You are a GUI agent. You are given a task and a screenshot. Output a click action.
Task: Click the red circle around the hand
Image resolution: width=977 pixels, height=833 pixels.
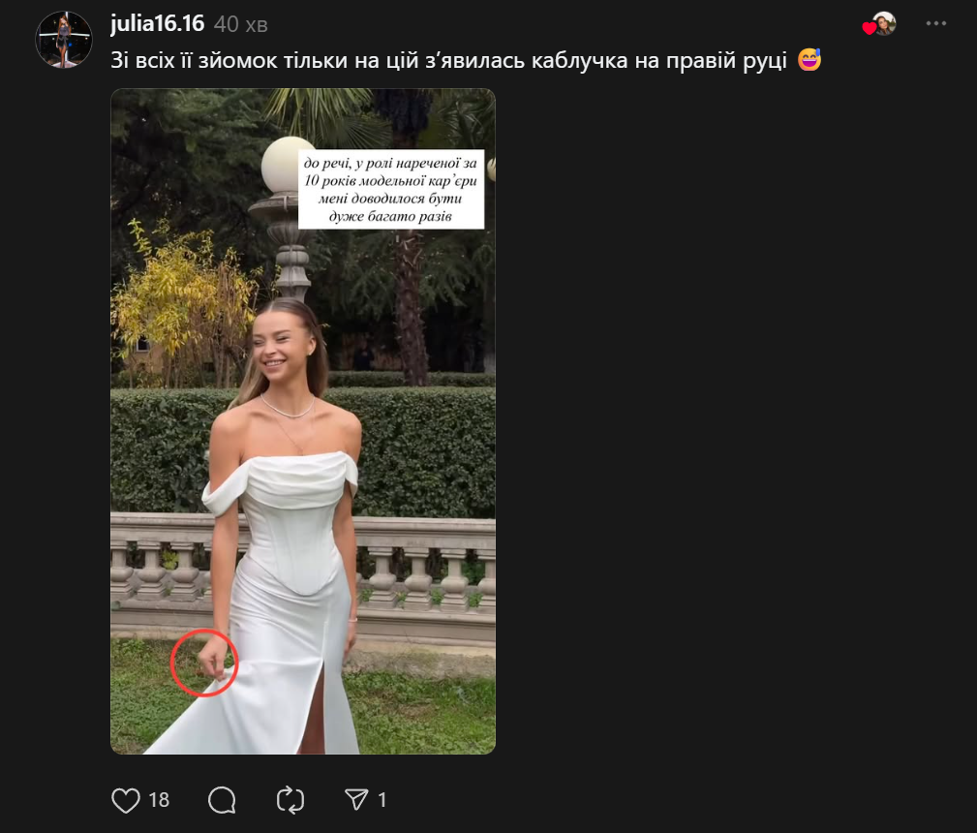pyautogui.click(x=203, y=663)
